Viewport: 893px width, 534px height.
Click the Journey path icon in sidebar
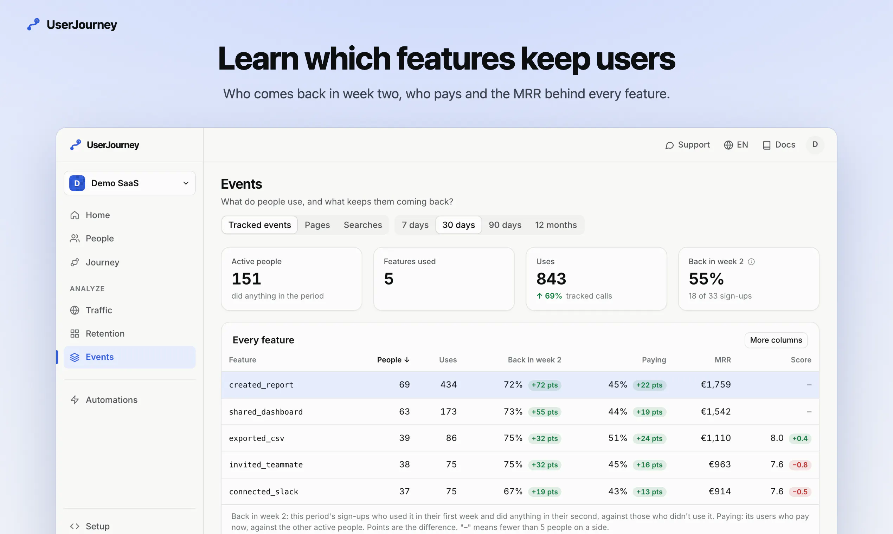(75, 262)
